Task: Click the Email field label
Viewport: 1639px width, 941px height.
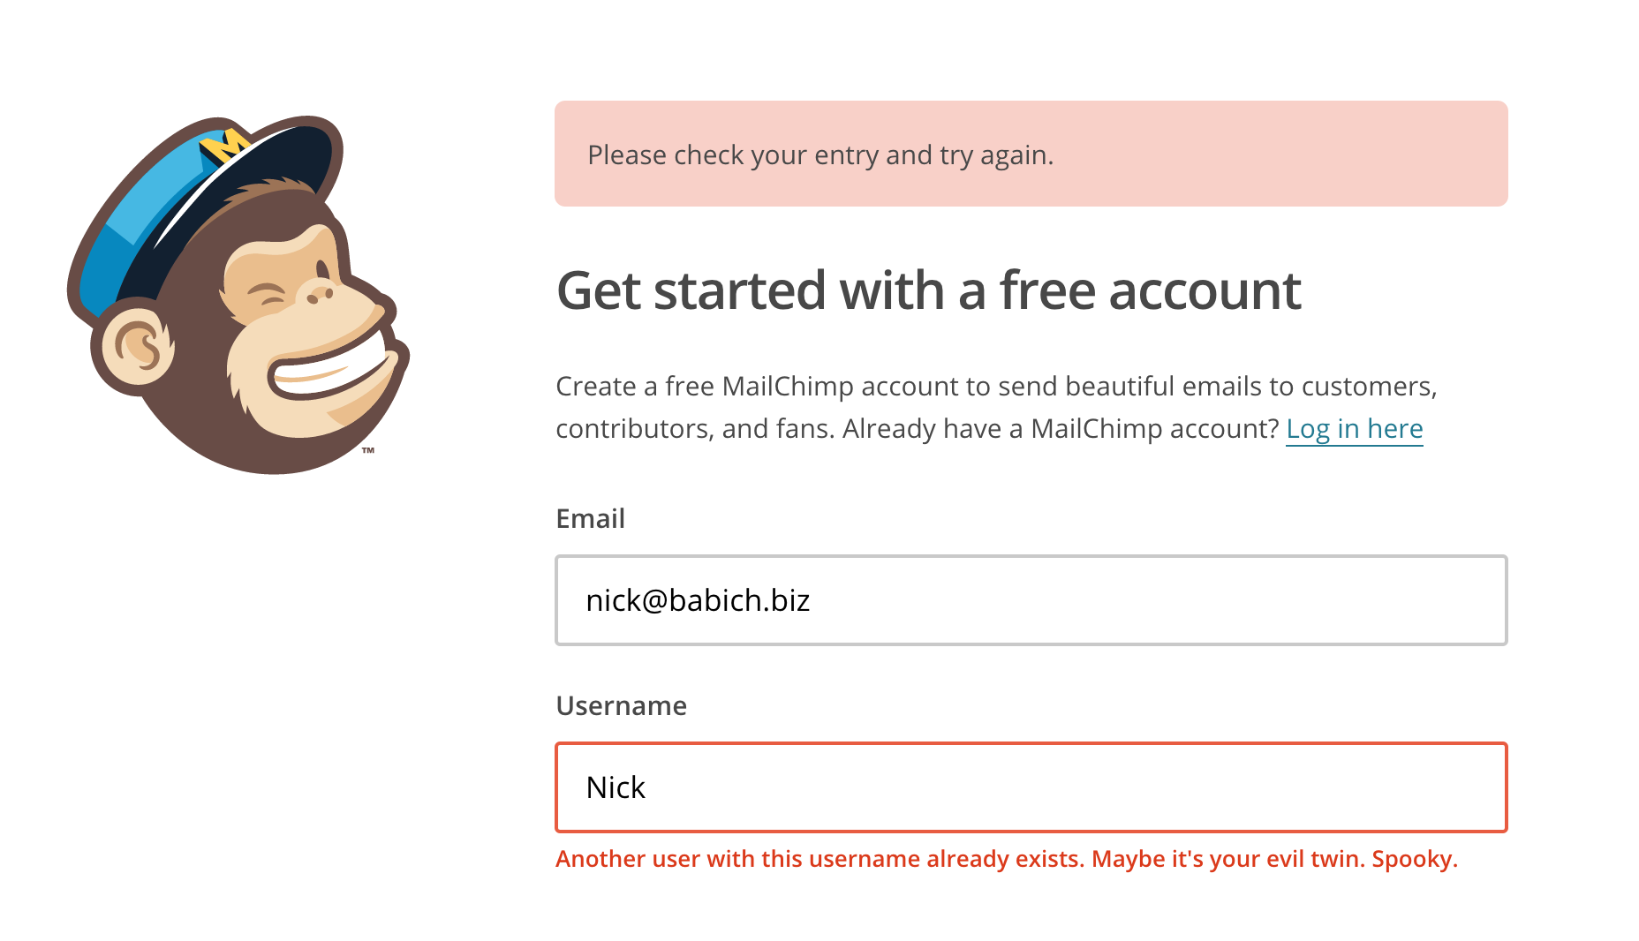Action: (590, 519)
